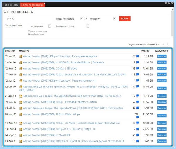
Task: Open the Любая категория dropdown
Action: [88, 26]
